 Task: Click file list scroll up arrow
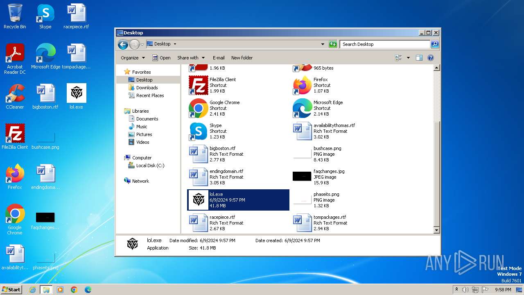[436, 68]
